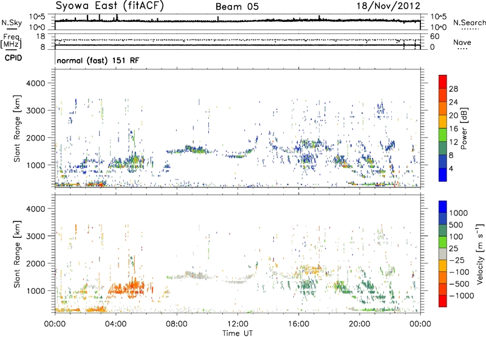Screen dimensions: 486x337
Task: Click the '28' tick on the Power colorbar
Action: (453, 89)
